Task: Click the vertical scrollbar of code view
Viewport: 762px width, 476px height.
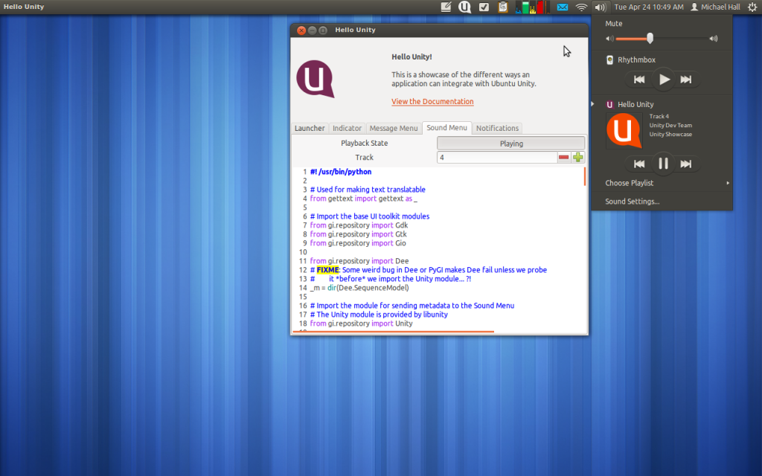Action: pyautogui.click(x=585, y=176)
